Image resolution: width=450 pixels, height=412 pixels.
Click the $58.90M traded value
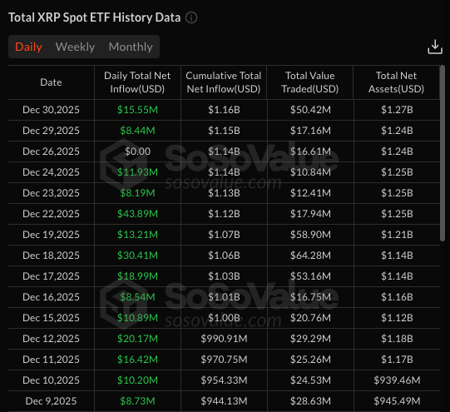click(310, 235)
